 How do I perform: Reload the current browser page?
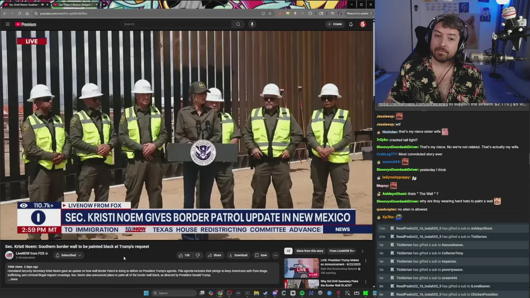click(x=19, y=13)
